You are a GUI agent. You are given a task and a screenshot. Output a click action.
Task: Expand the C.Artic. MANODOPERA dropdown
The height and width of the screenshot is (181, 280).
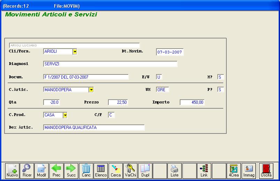[91, 90]
